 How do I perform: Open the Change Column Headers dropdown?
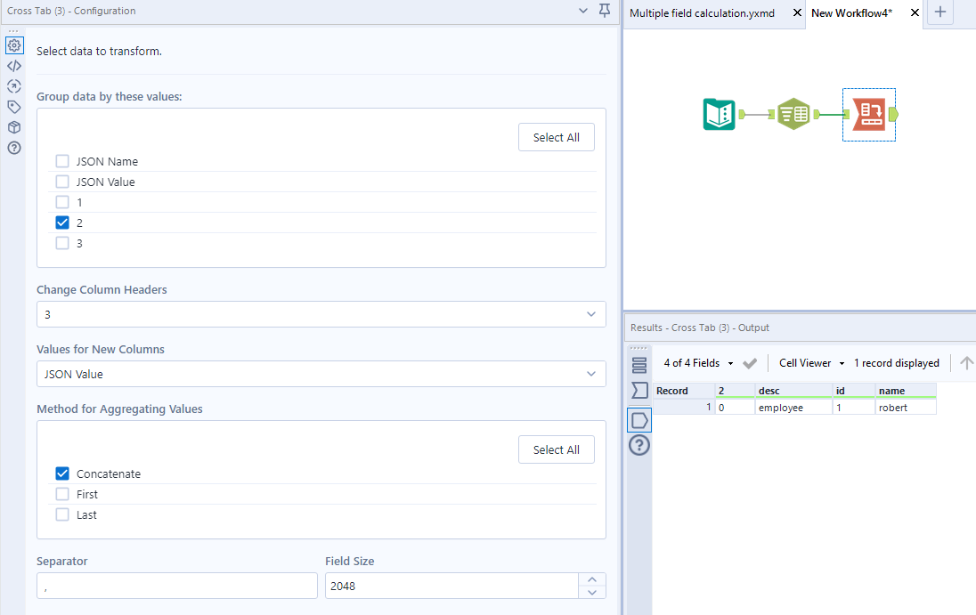click(x=590, y=314)
